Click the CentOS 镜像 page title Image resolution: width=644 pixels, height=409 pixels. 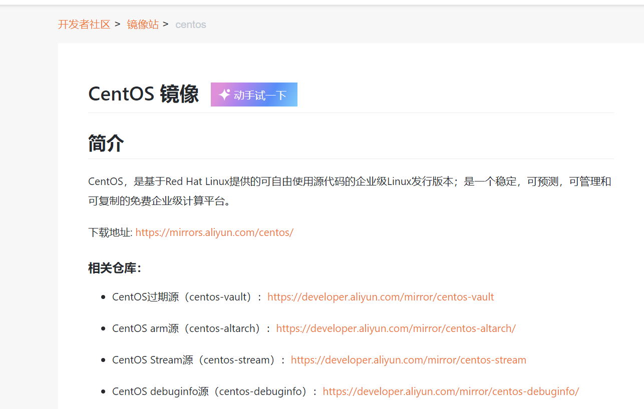coord(144,94)
